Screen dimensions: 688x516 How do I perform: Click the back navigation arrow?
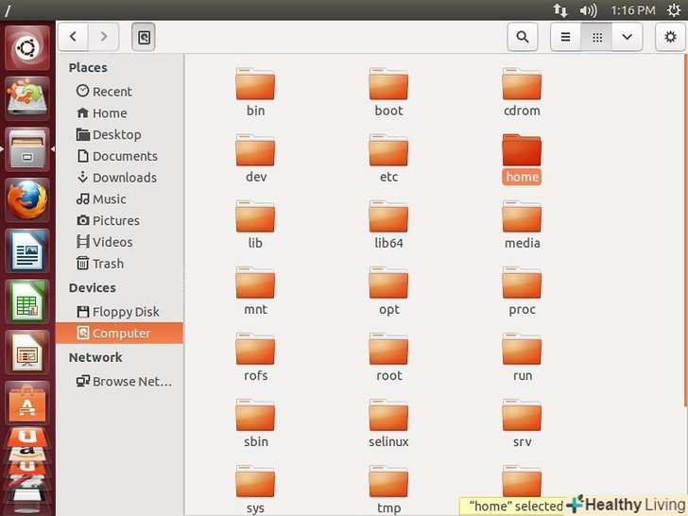pos(73,37)
